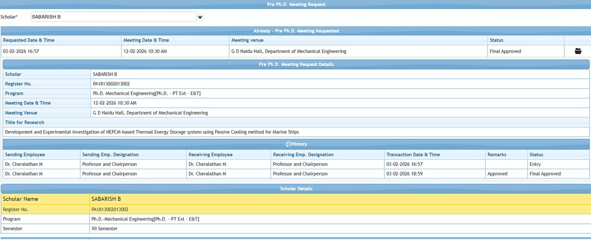This screenshot has width=591, height=242.
Task: Click the Approved remark in history table
Action: coord(497,174)
